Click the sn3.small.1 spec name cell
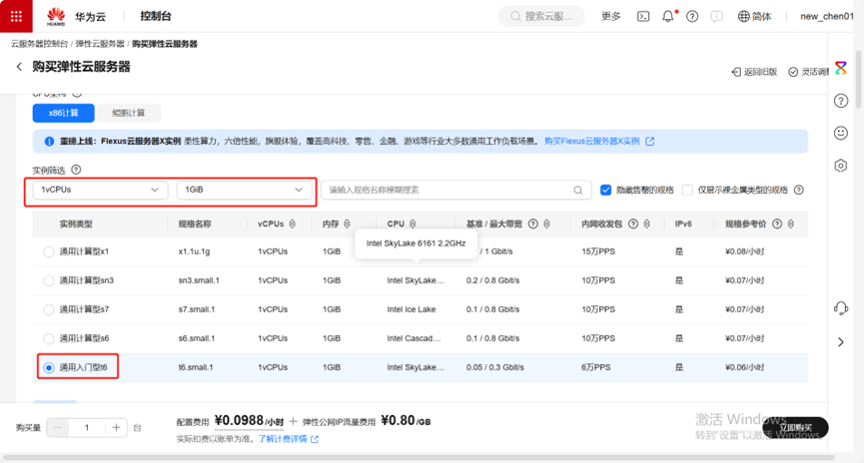 199,280
